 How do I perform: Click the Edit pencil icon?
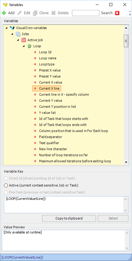[x=20, y=13]
